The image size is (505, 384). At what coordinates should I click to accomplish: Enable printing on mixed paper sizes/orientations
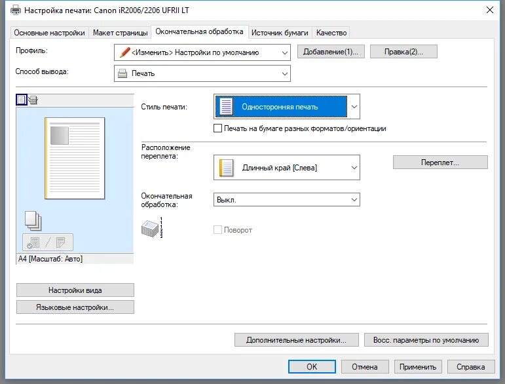pos(217,128)
